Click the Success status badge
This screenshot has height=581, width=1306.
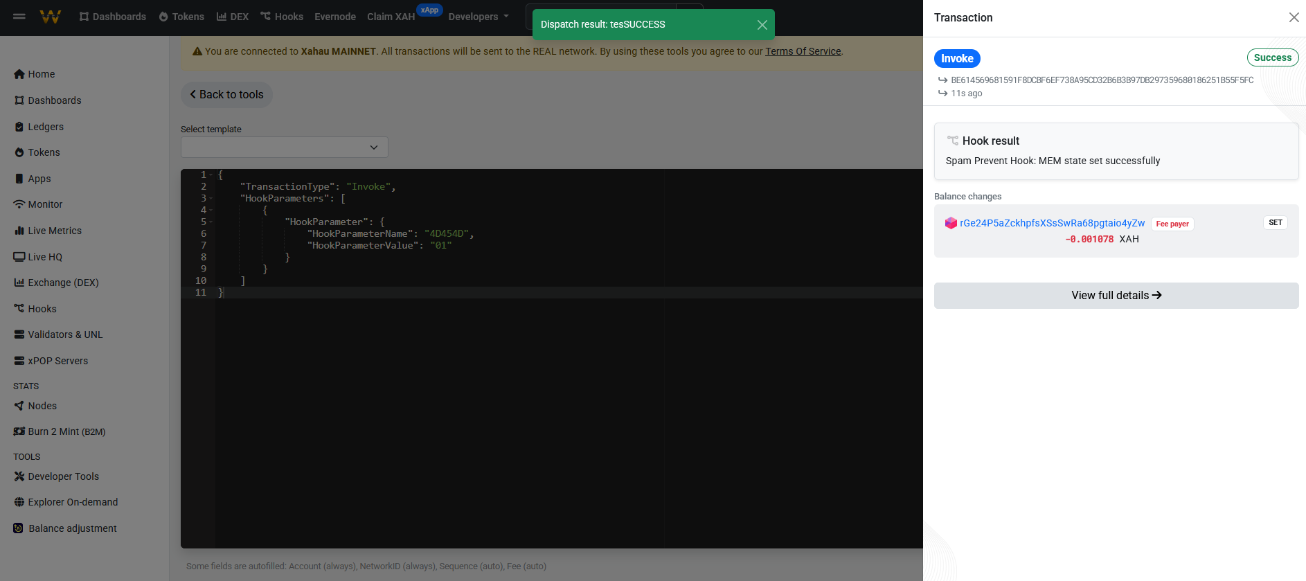pos(1273,57)
